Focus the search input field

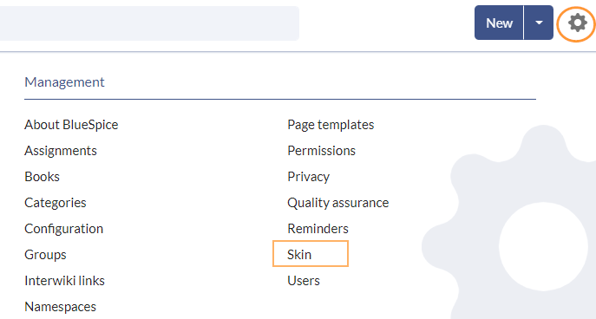click(x=149, y=23)
